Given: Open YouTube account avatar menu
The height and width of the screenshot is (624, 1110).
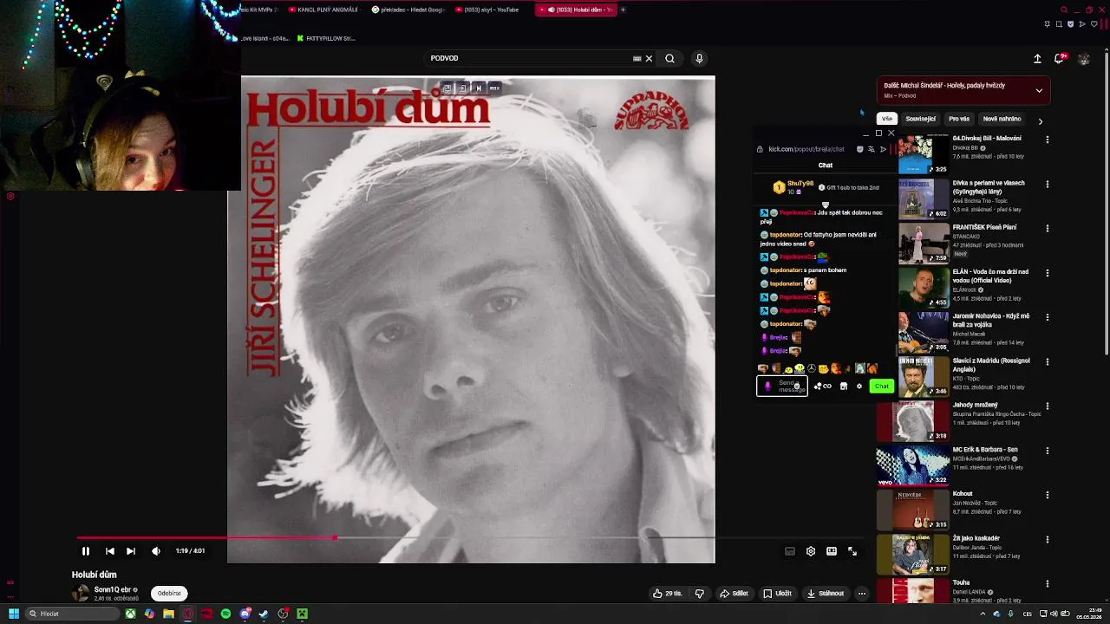Looking at the screenshot, I should [x=1084, y=59].
